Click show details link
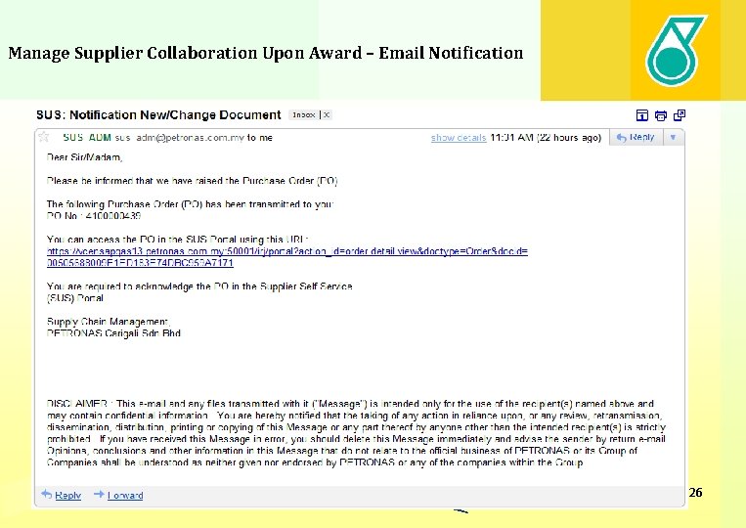Viewport: 746px width, 528px height. tap(459, 138)
